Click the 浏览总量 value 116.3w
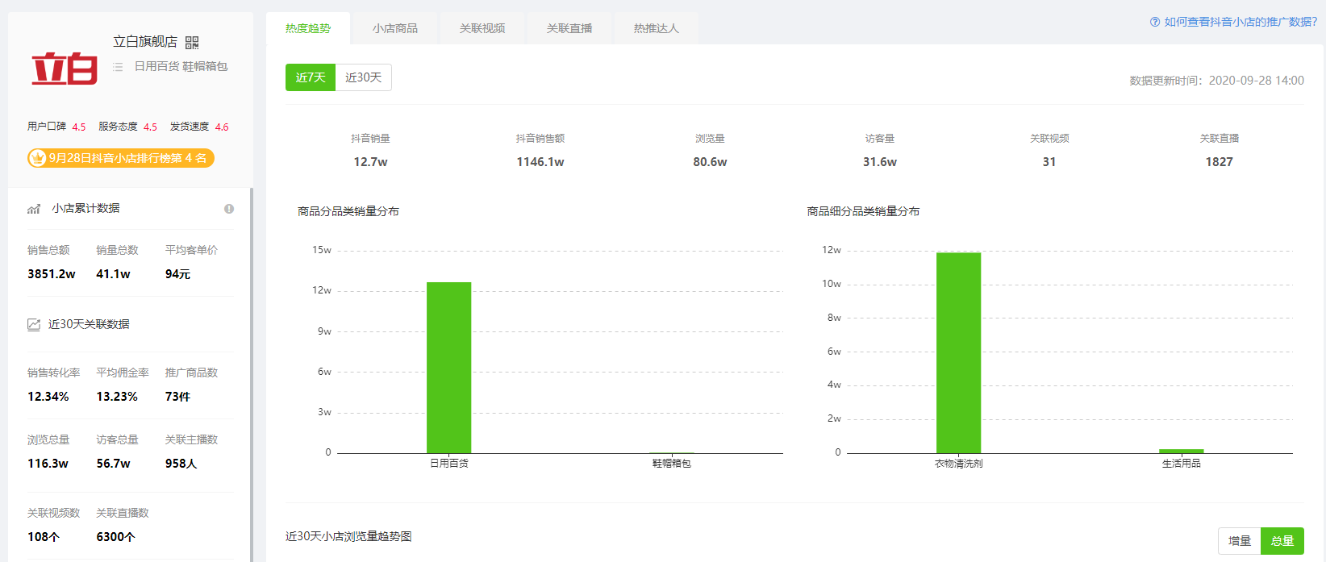This screenshot has width=1326, height=562. pyautogui.click(x=48, y=464)
